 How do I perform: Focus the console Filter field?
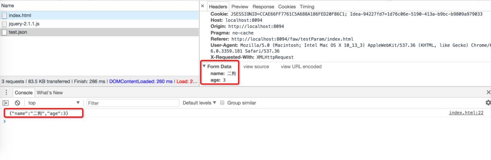point(133,103)
